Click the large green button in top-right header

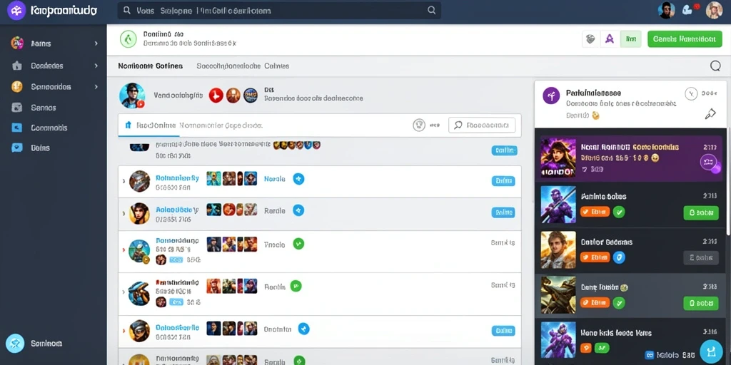(x=684, y=39)
